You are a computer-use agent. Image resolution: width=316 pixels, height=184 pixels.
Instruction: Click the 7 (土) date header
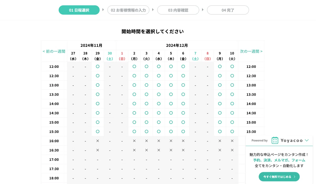click(x=195, y=56)
